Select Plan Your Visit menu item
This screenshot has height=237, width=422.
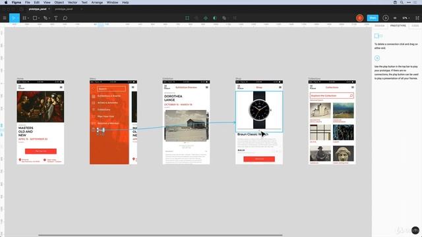(105, 117)
